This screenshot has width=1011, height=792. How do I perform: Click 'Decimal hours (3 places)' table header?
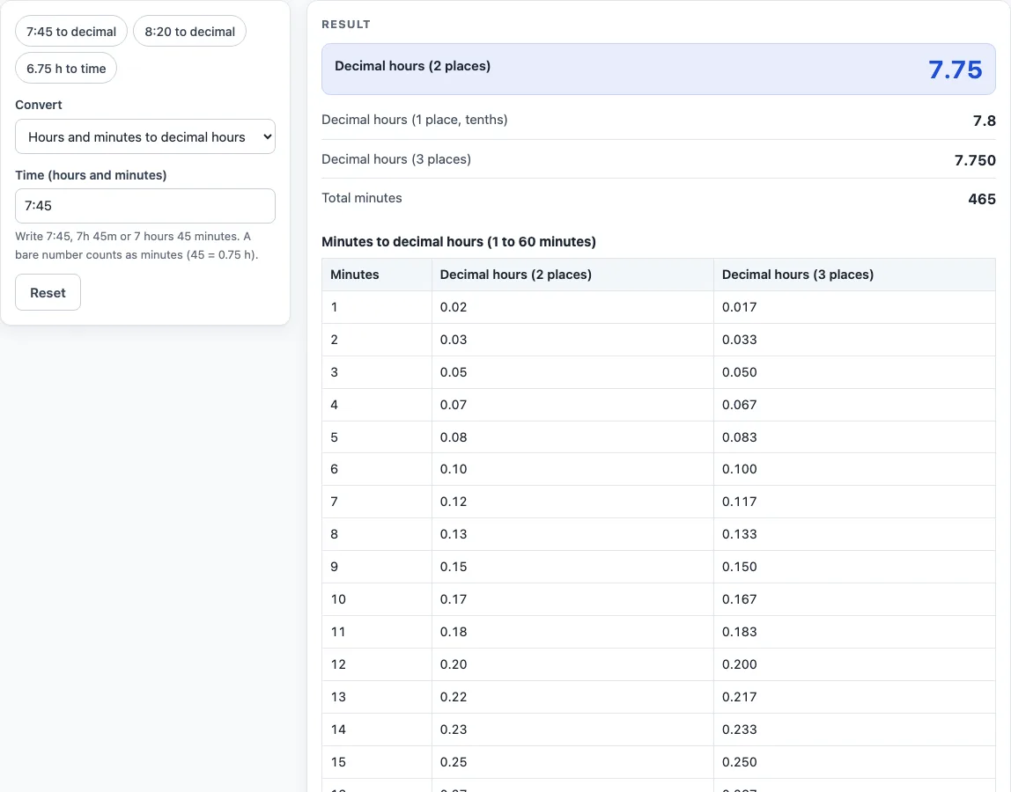(x=854, y=275)
